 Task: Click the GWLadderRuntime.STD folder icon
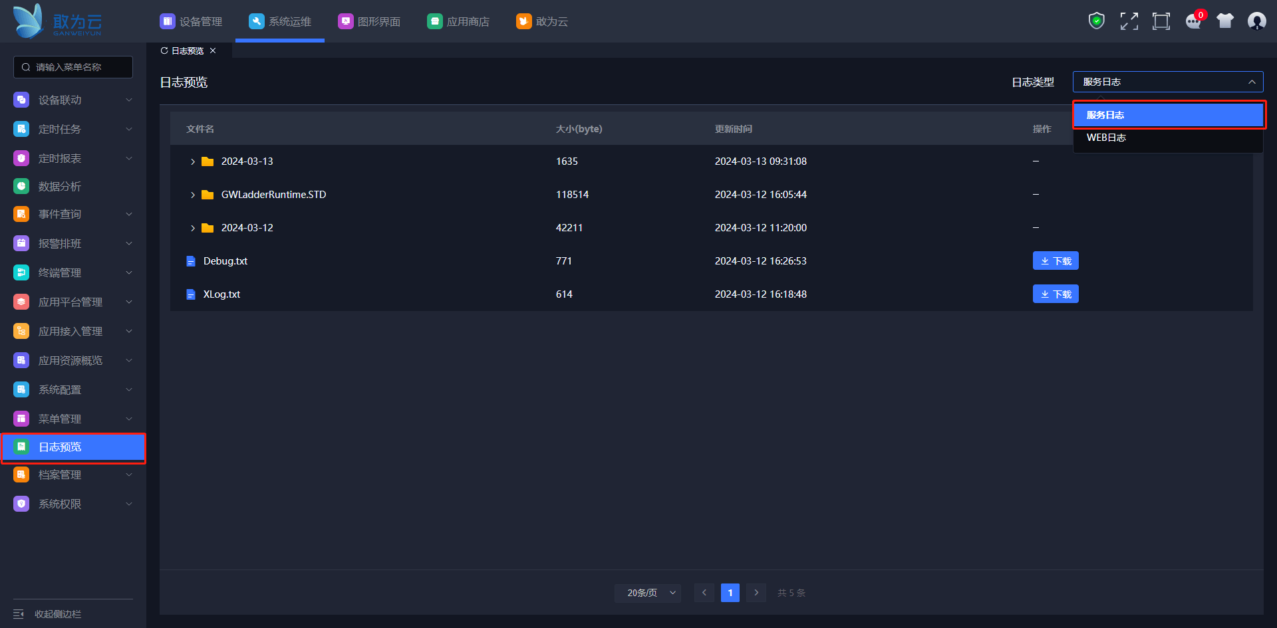pyautogui.click(x=208, y=195)
